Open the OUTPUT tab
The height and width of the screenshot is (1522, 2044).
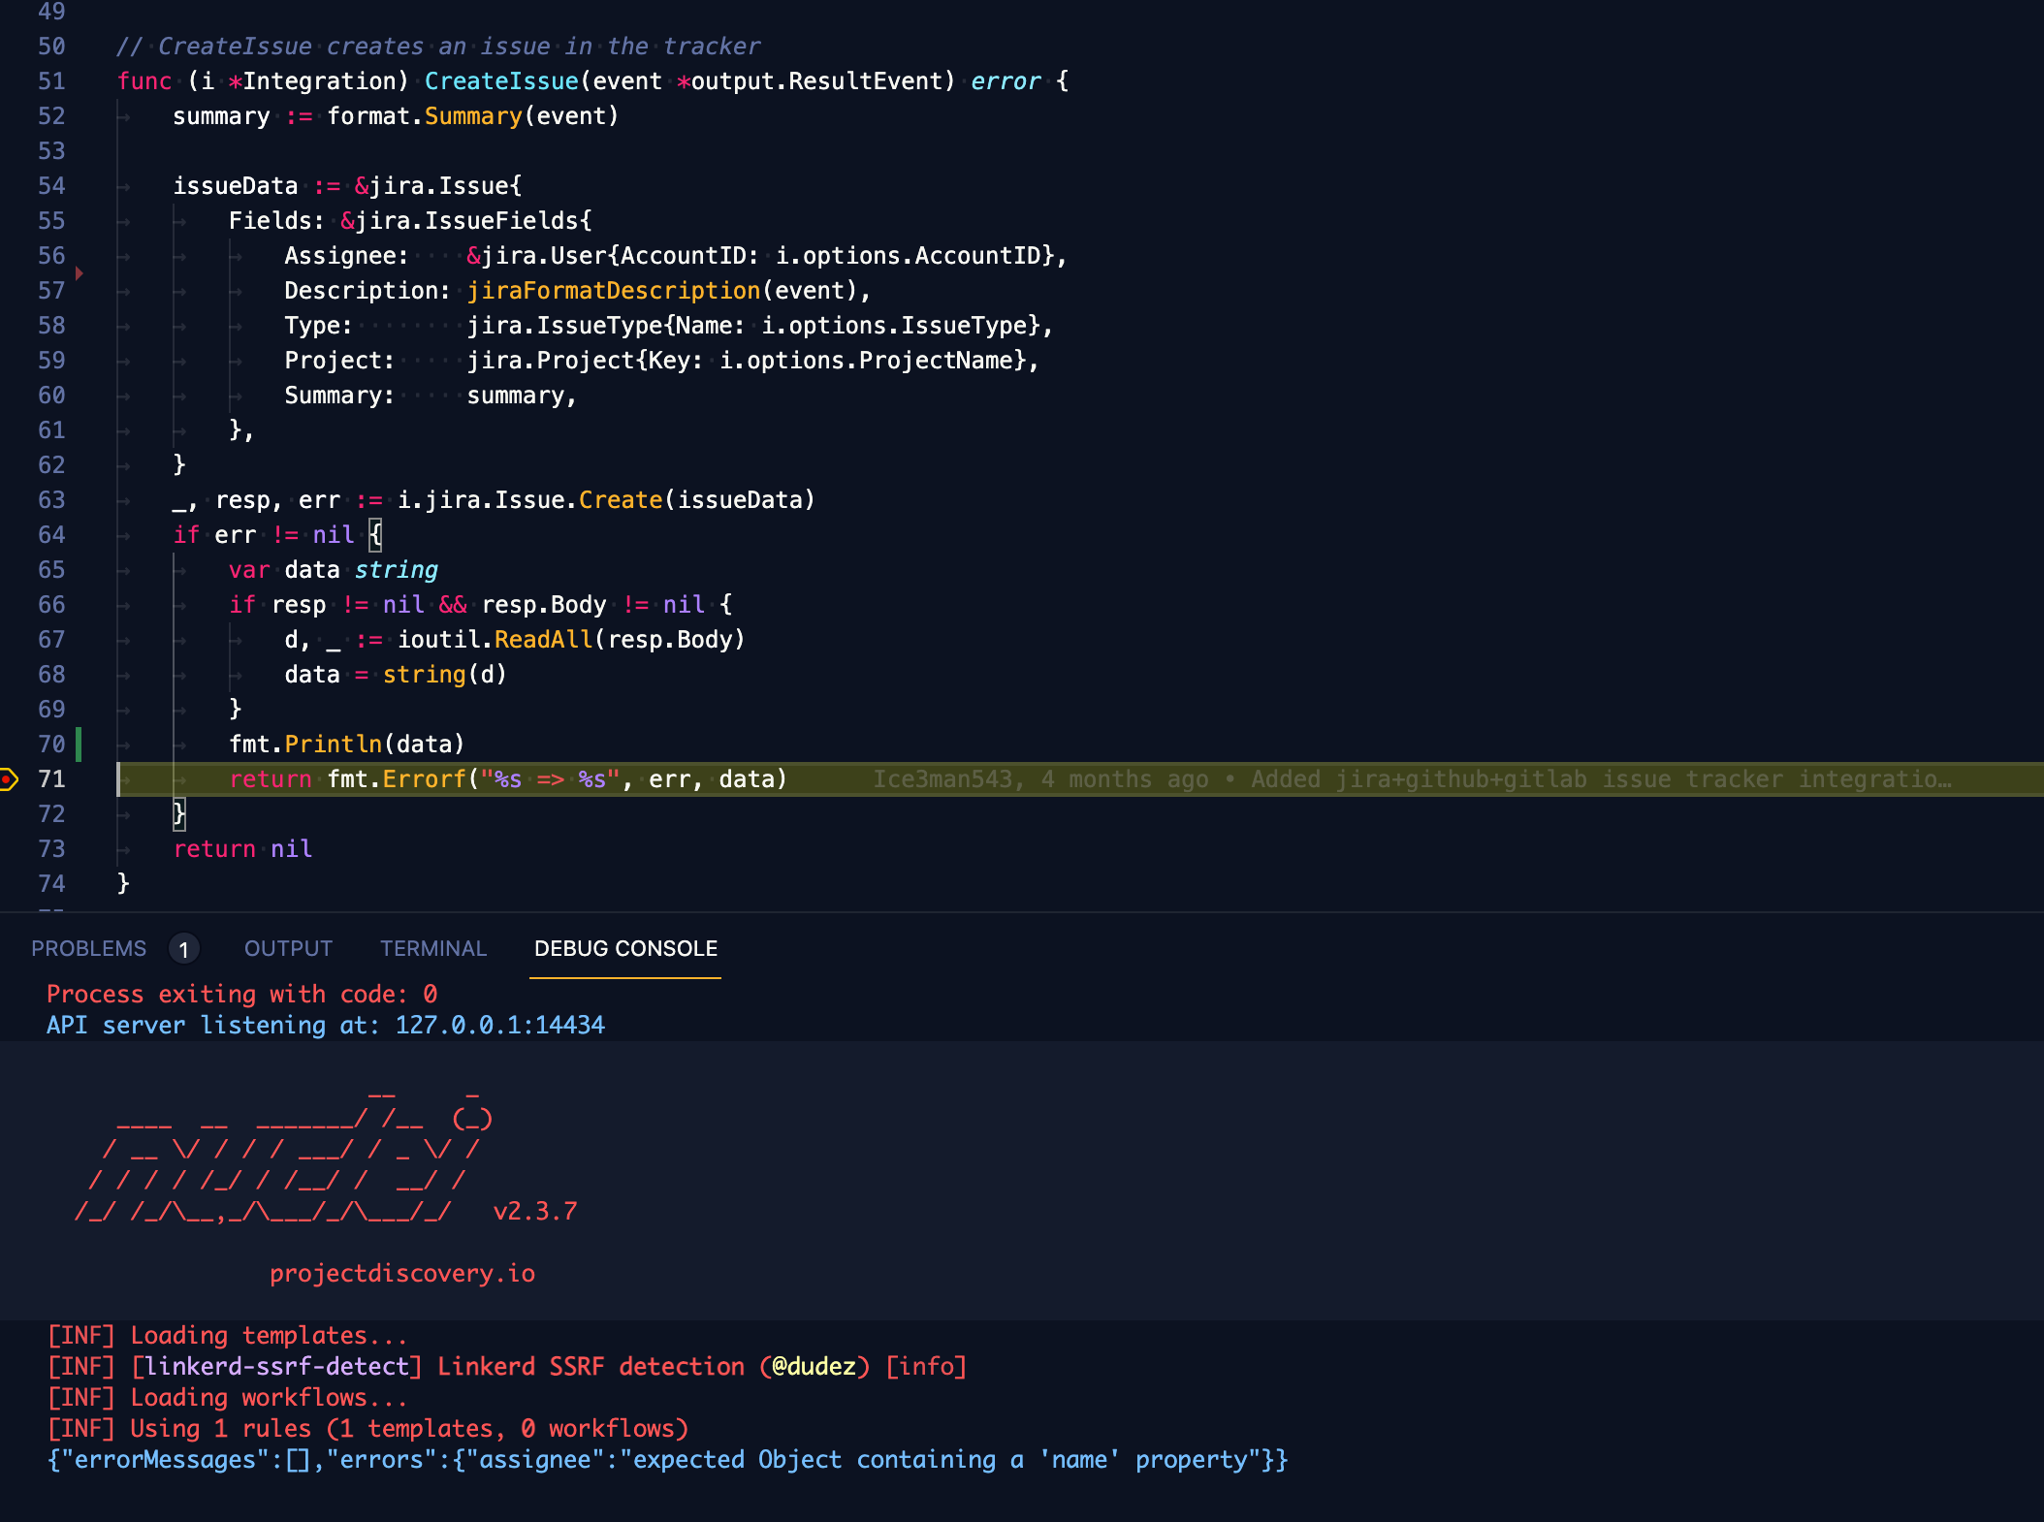click(x=288, y=949)
